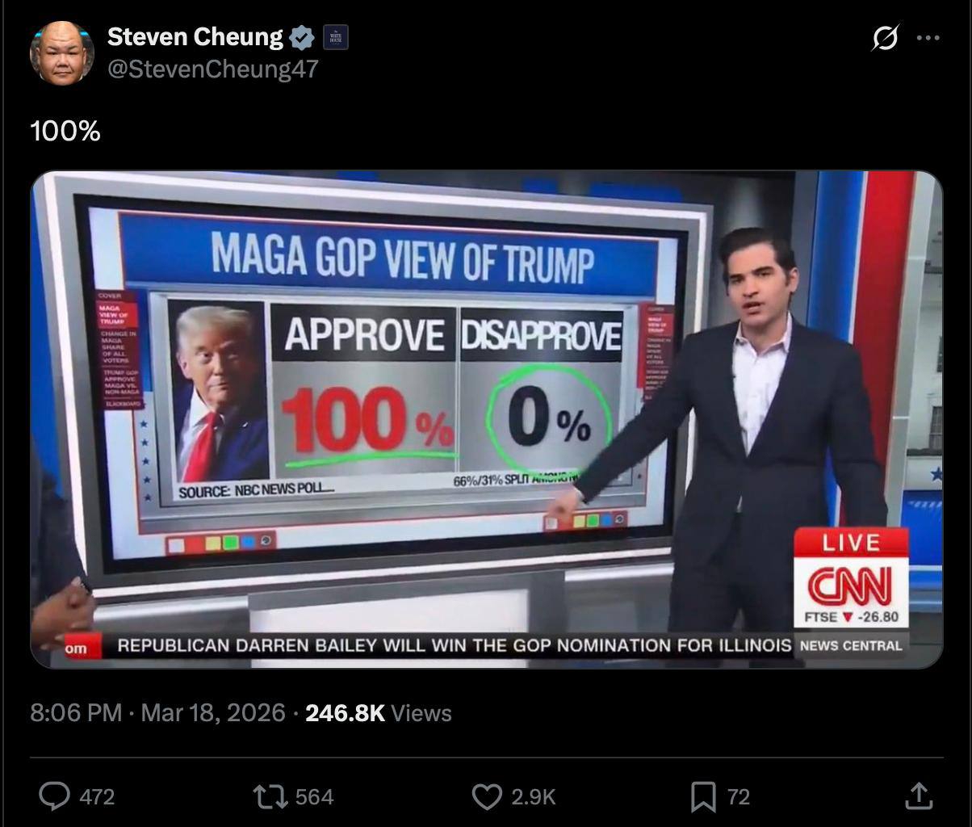
Task: Click the 2.9K likes count
Action: 534,797
